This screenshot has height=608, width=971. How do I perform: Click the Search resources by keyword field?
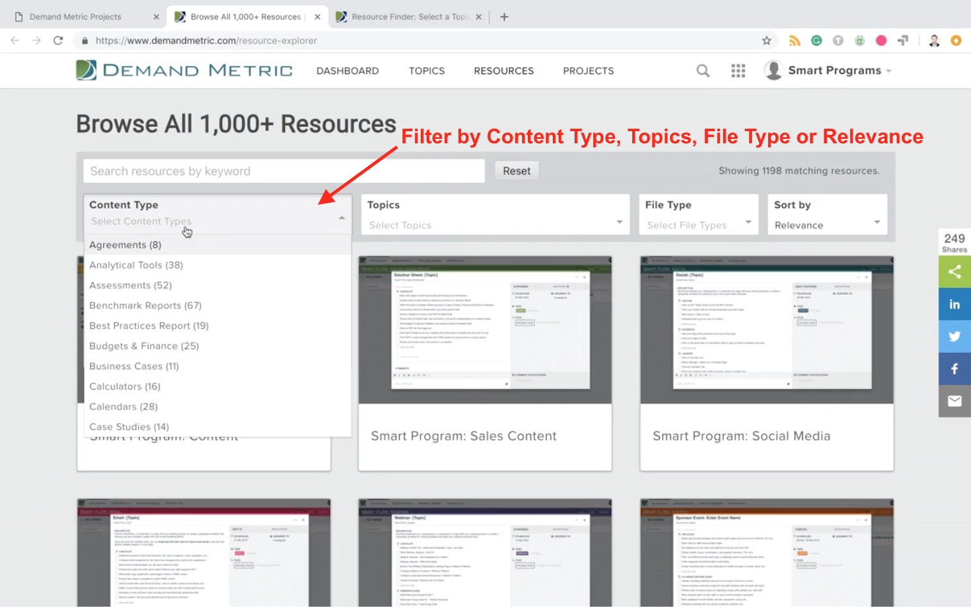click(x=284, y=171)
